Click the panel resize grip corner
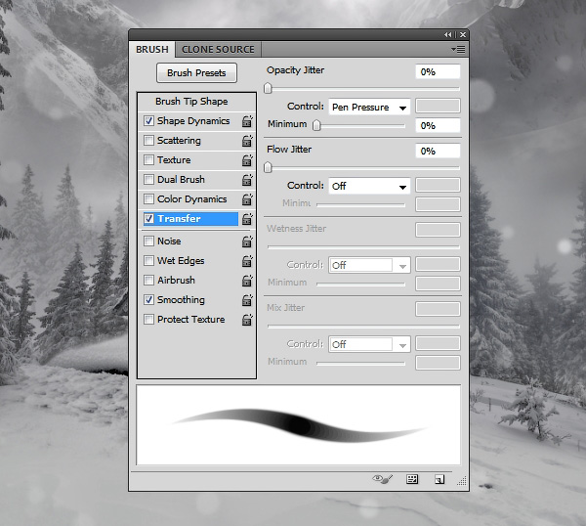This screenshot has height=526, width=586. point(462,481)
